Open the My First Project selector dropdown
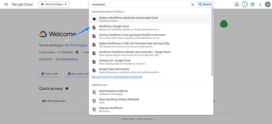Image resolution: width=272 pixels, height=124 pixels. pyautogui.click(x=54, y=5)
